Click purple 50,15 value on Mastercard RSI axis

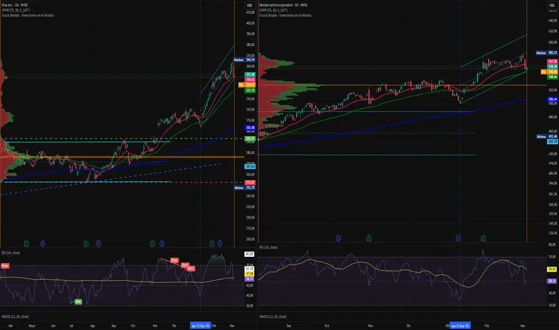point(552,281)
